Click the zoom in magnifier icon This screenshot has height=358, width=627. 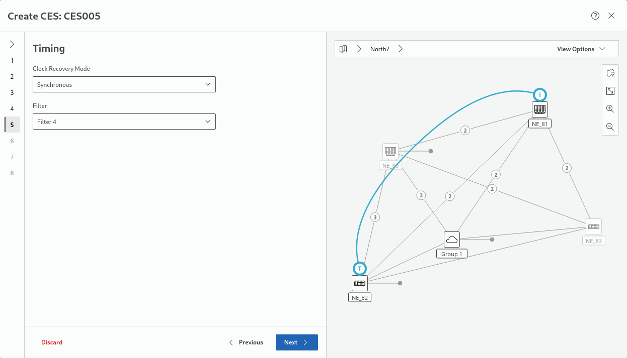[610, 109]
